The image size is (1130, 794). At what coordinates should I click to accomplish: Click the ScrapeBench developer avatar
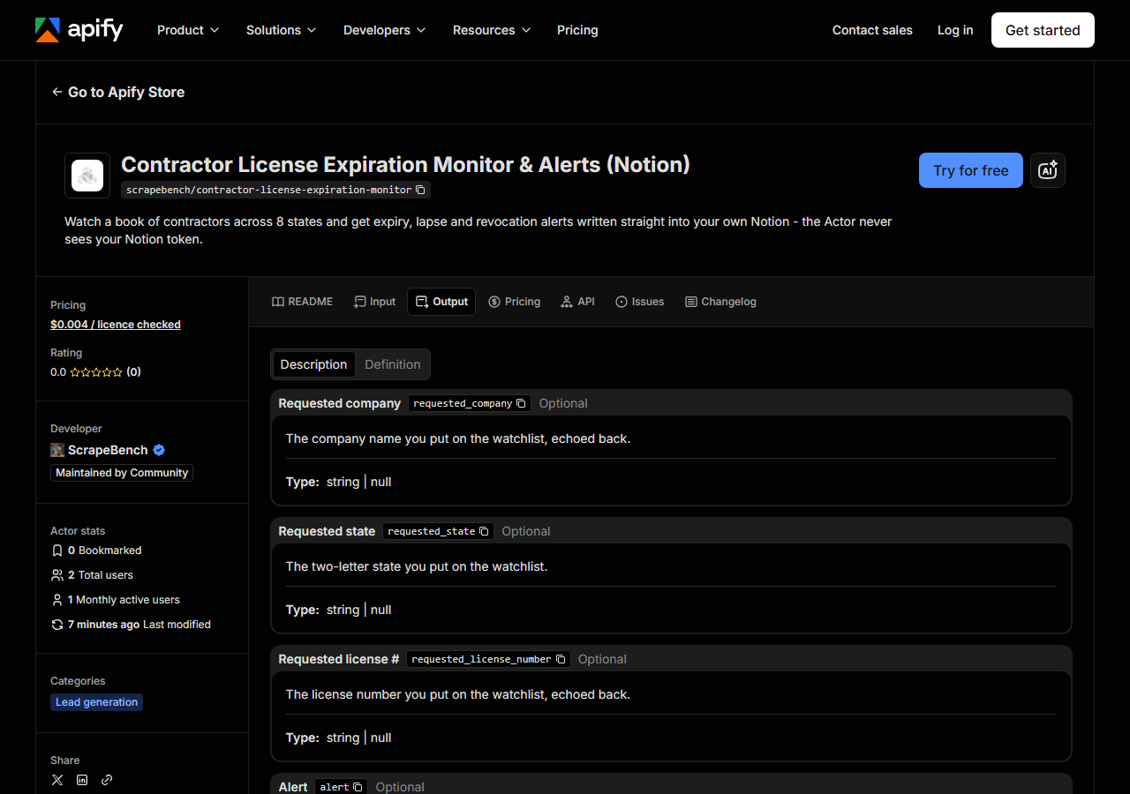coord(57,450)
